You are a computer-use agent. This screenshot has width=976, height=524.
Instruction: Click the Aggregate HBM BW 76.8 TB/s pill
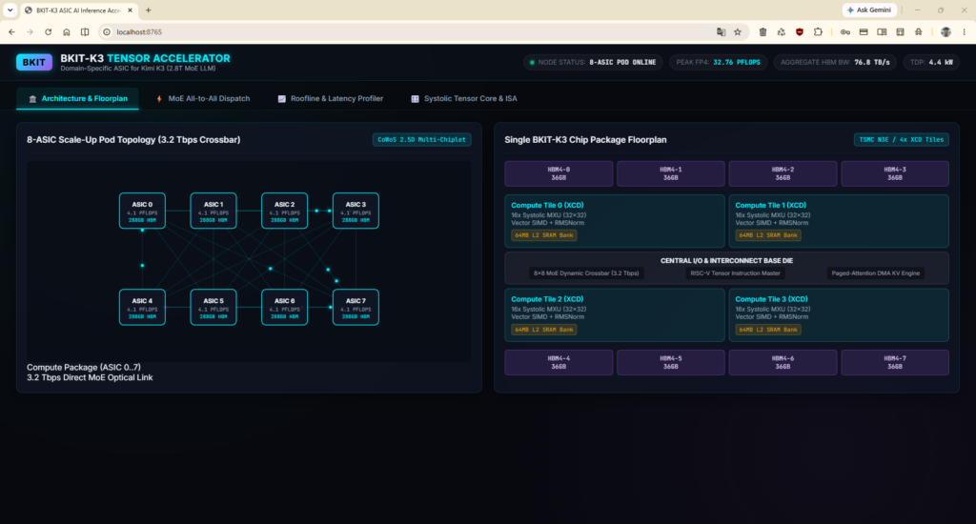[835, 62]
